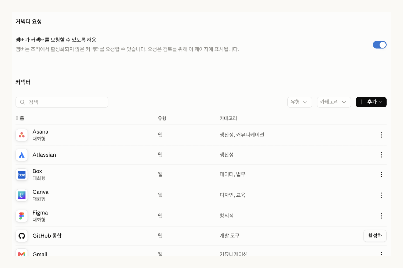Click the 개발 도구 category cell
Screen dimensions: 403x268
230,236
